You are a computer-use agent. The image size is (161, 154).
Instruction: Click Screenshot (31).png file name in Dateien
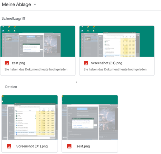pyautogui.click(x=32, y=146)
